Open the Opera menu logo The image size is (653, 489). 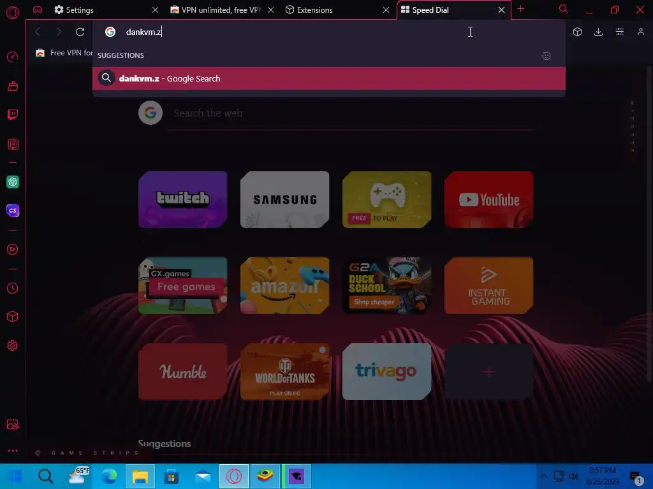point(13,13)
